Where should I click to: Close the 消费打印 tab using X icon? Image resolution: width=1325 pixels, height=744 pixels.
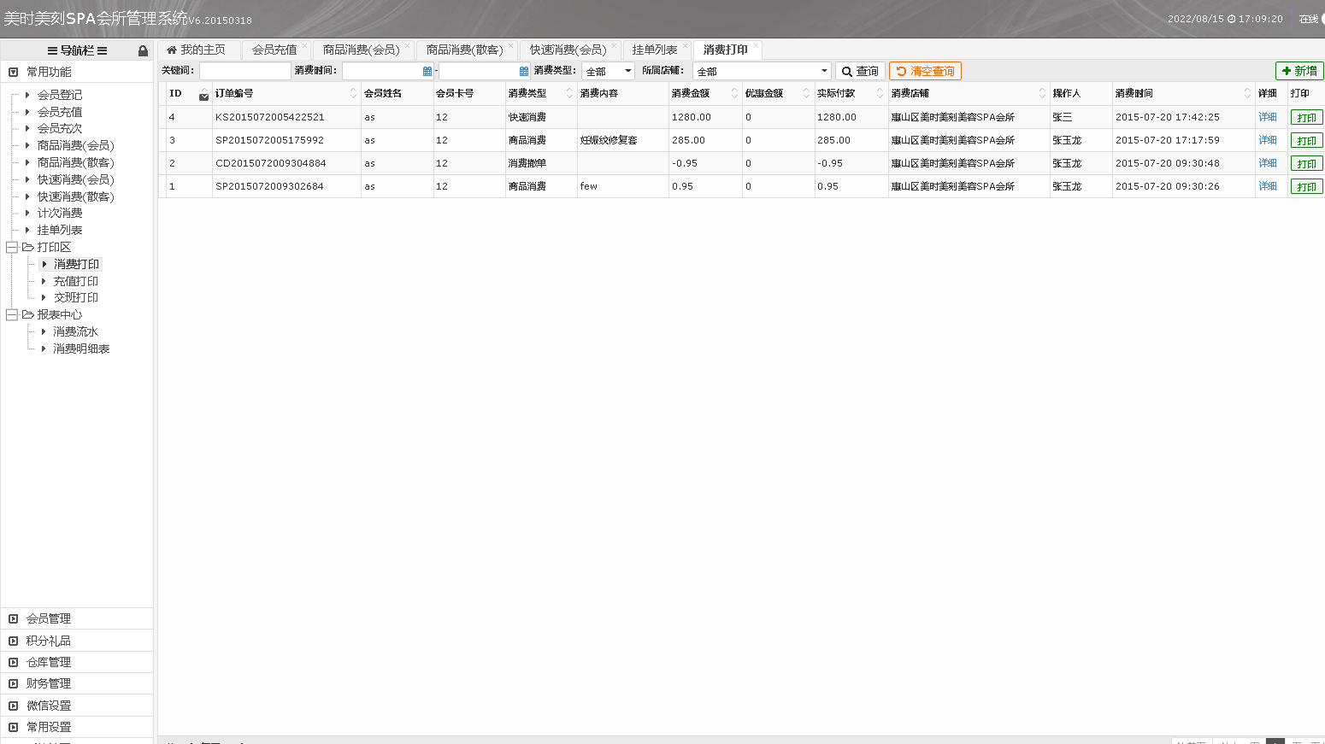(x=755, y=46)
